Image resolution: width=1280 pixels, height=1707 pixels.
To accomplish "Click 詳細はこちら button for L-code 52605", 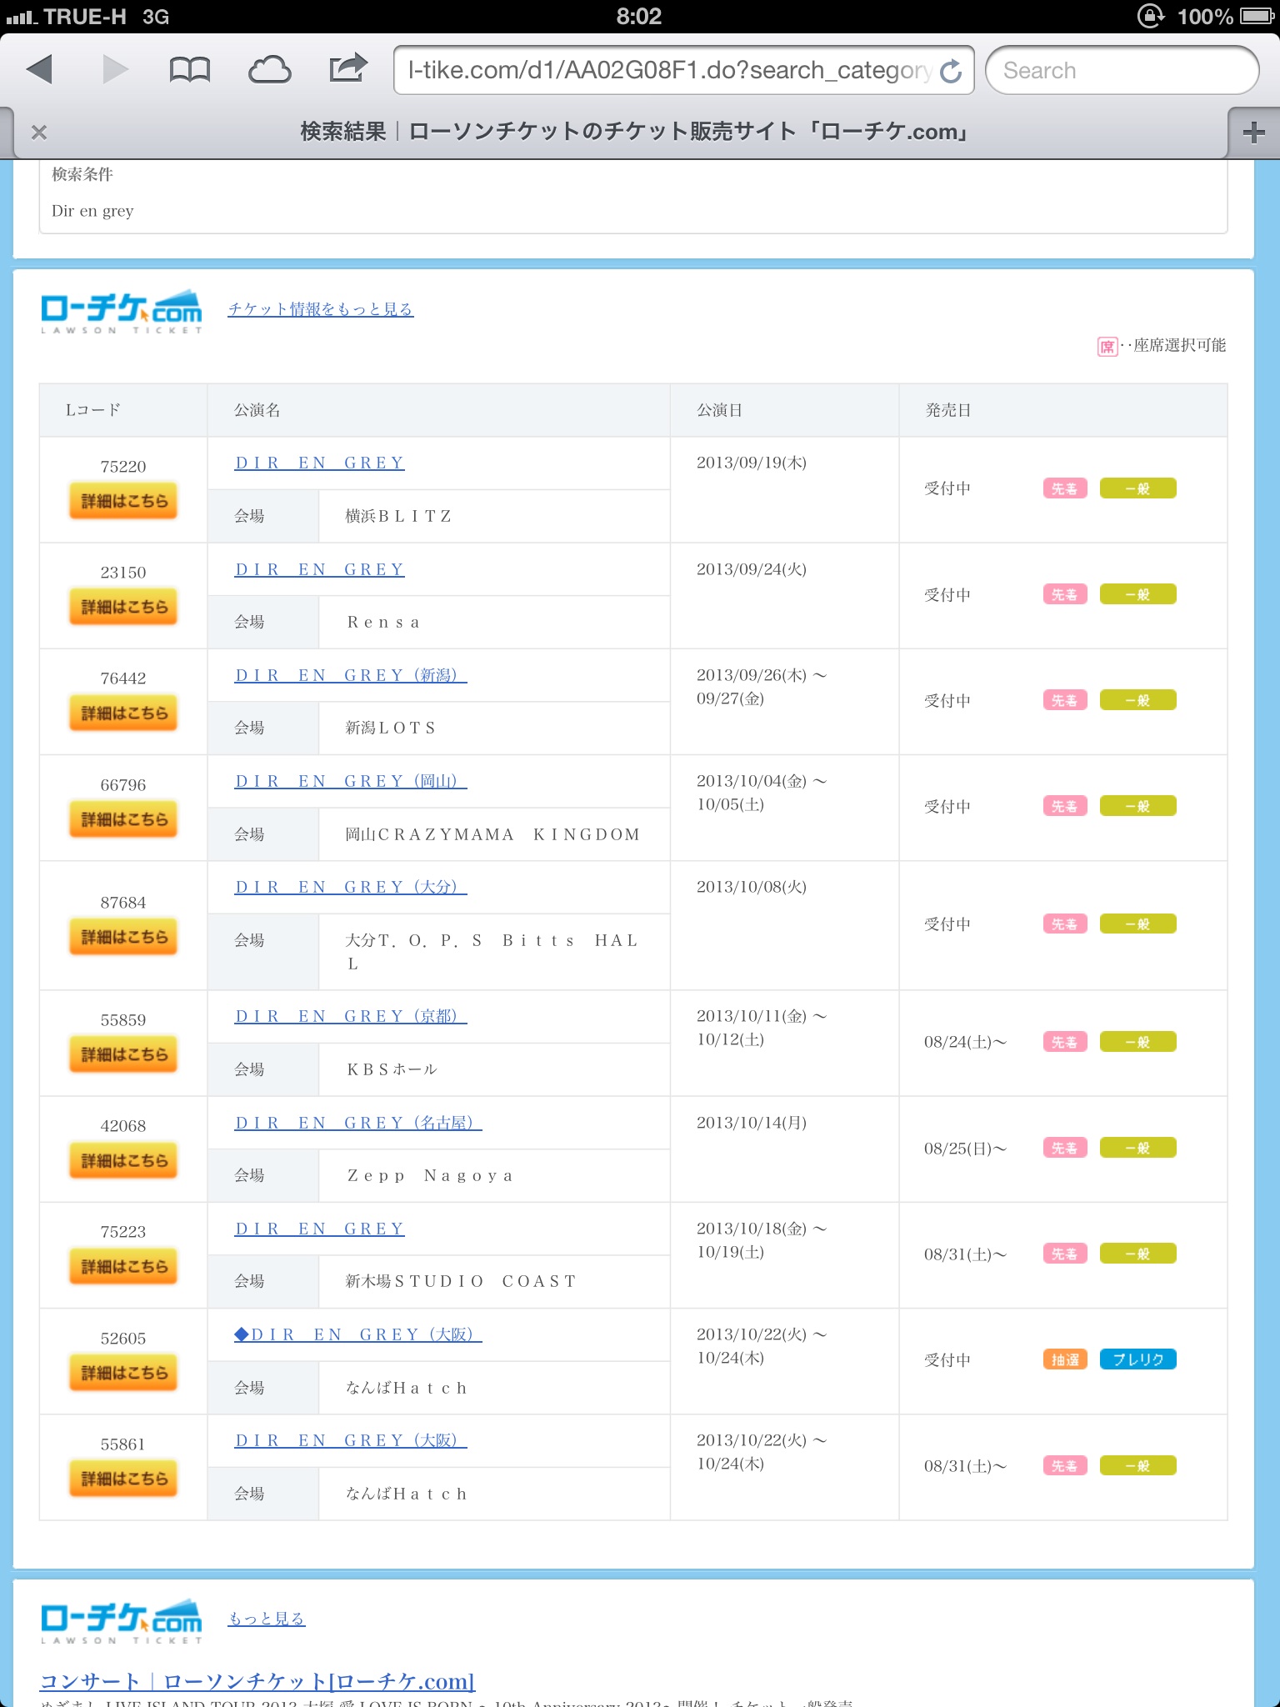I will click(123, 1373).
